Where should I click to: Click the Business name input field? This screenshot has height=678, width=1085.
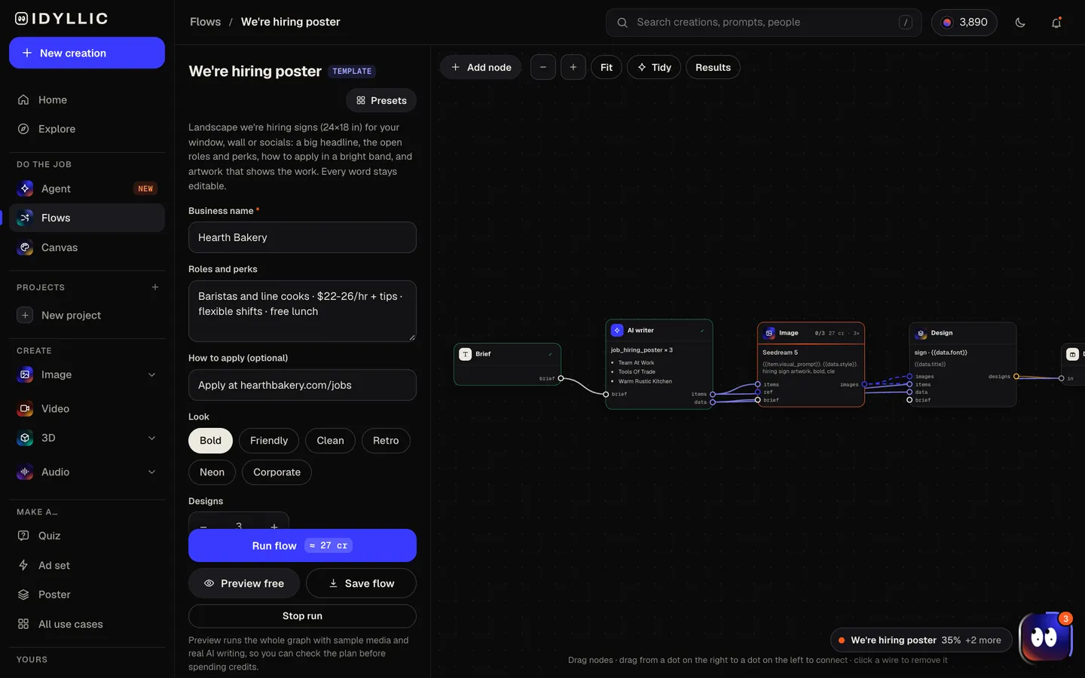point(302,237)
